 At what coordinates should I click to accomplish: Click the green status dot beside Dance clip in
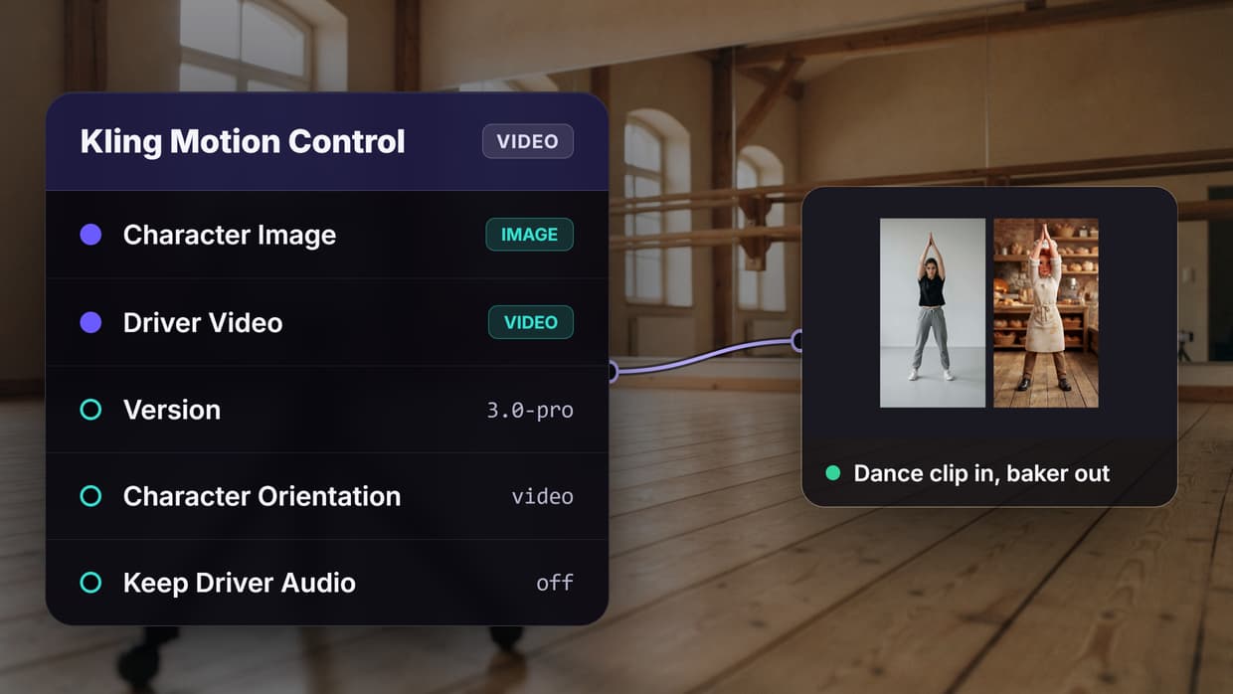(x=833, y=473)
